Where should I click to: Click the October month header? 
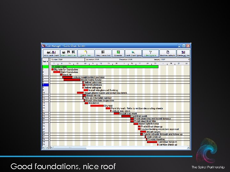[x=57, y=60]
